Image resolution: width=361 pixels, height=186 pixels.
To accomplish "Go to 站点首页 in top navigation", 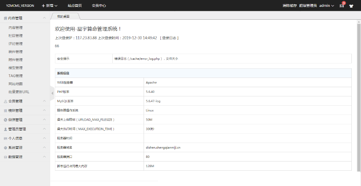I will coord(75,6).
